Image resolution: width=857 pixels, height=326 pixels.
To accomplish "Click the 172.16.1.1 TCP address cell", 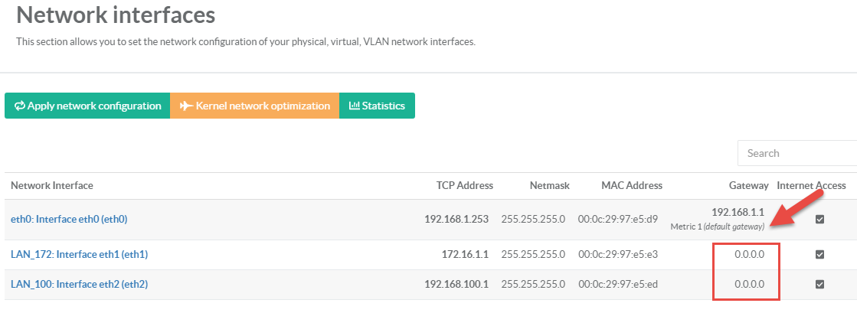I will point(467,254).
